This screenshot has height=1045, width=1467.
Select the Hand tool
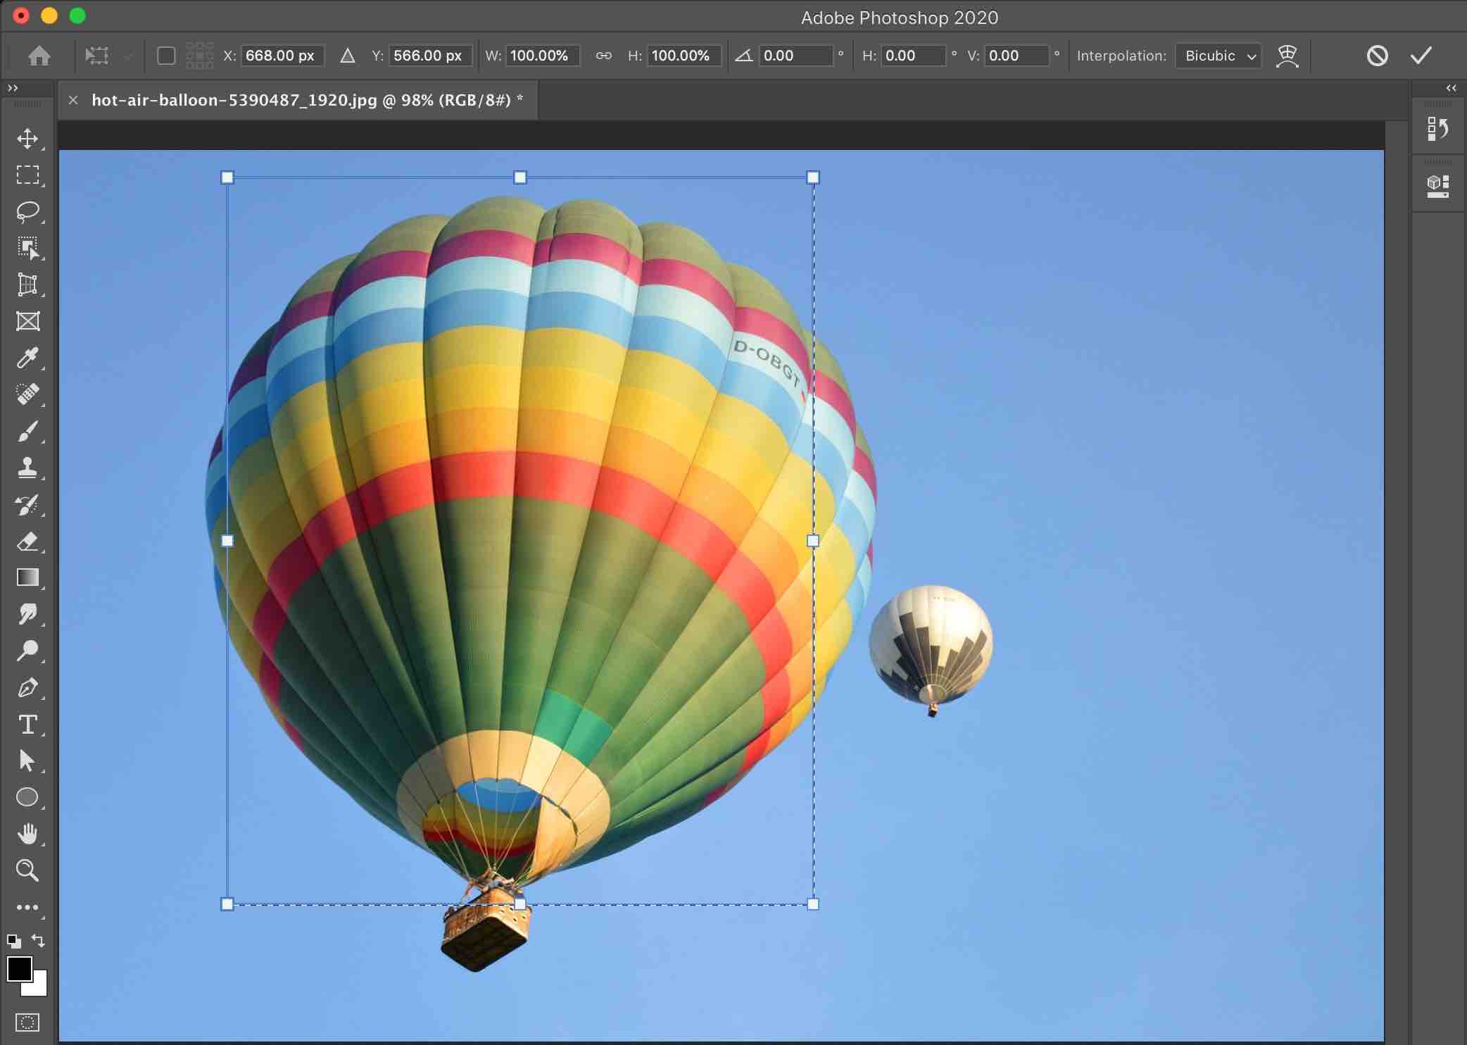[27, 834]
